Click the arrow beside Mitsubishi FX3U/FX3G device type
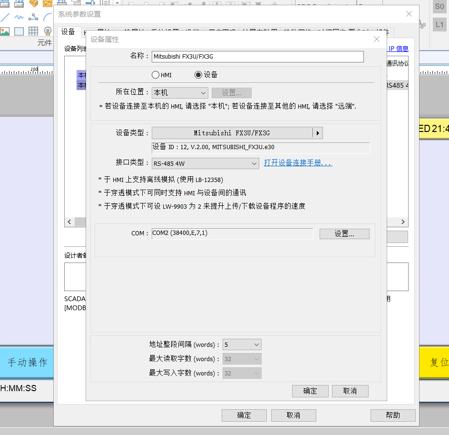The height and width of the screenshot is (435, 449). (317, 133)
